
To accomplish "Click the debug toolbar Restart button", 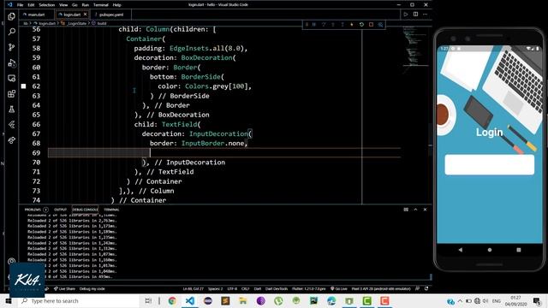I will coord(361,25).
